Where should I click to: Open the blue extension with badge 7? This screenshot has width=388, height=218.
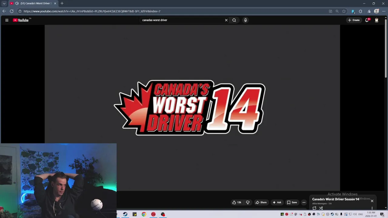tap(353, 11)
